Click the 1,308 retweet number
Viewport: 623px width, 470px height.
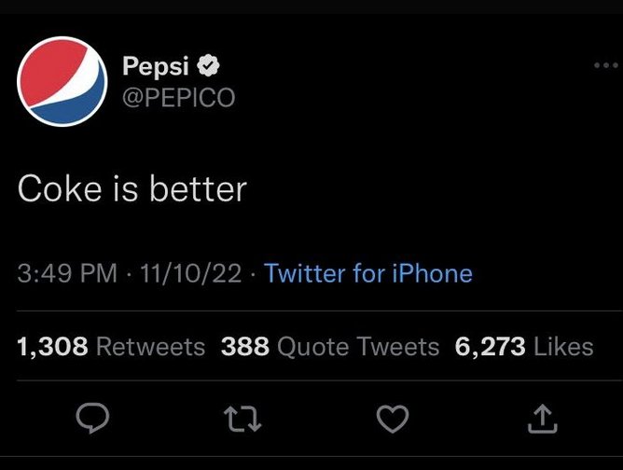pyautogui.click(x=52, y=347)
